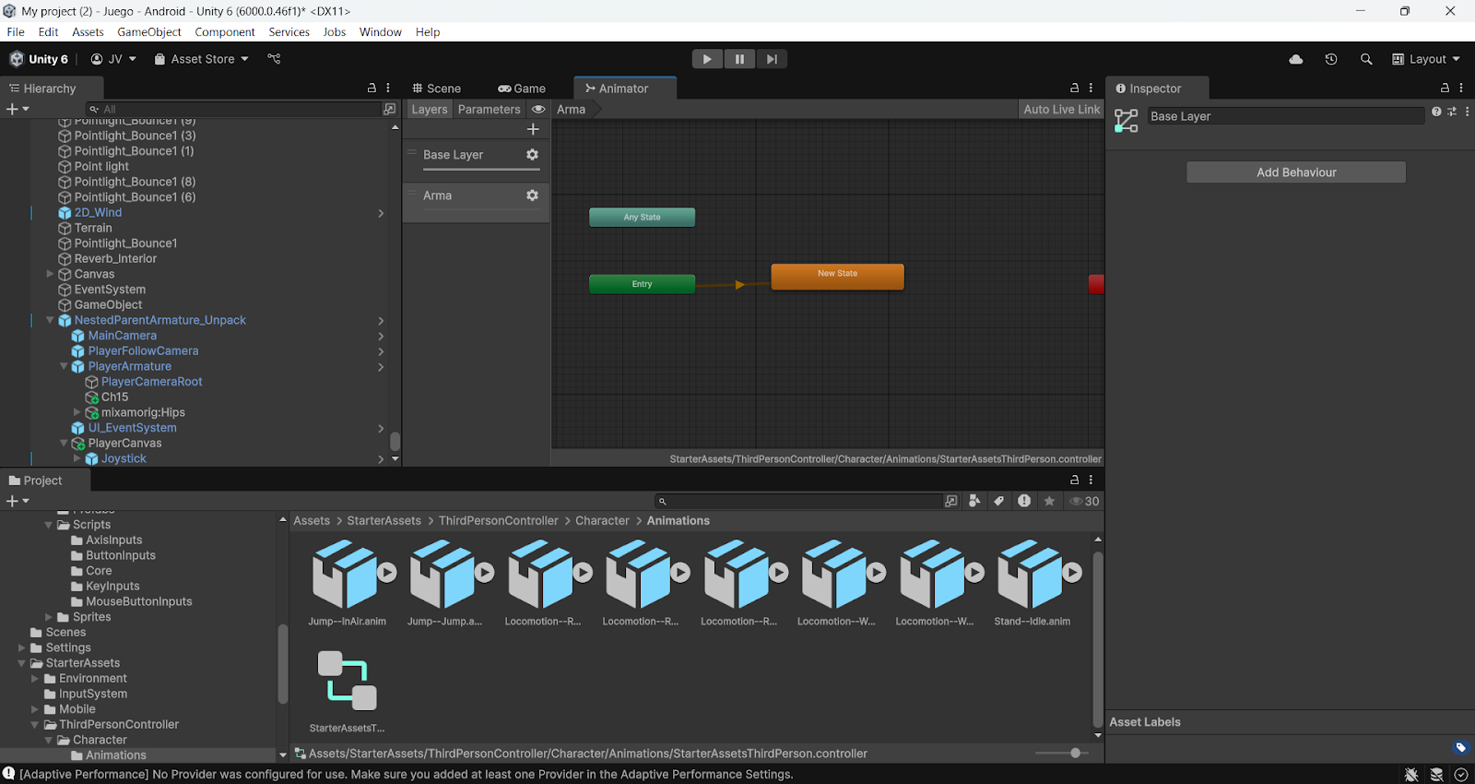Click the Add Behaviour button

pyautogui.click(x=1296, y=172)
